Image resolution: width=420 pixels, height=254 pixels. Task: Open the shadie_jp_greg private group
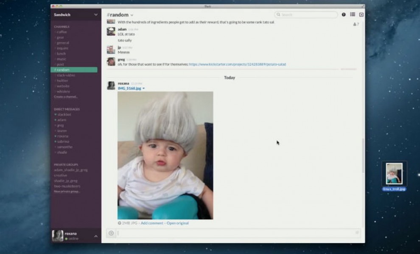(66, 181)
